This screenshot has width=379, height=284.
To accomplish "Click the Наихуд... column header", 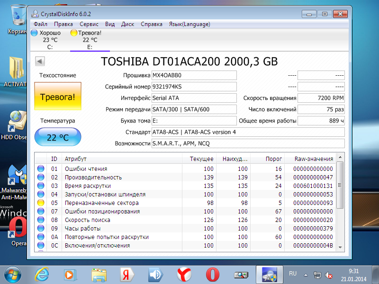I will click(233, 159).
